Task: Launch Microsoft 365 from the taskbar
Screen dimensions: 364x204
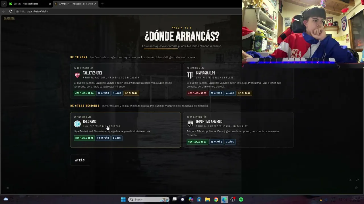Action: coord(191,199)
